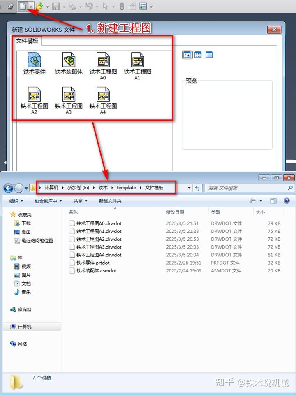The width and height of the screenshot is (296, 395).
Task: Click 铁术 in the address bar path
Action: point(103,188)
